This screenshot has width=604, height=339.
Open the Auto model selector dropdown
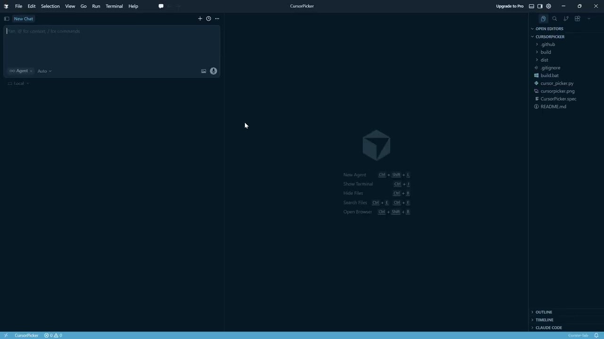coord(44,71)
